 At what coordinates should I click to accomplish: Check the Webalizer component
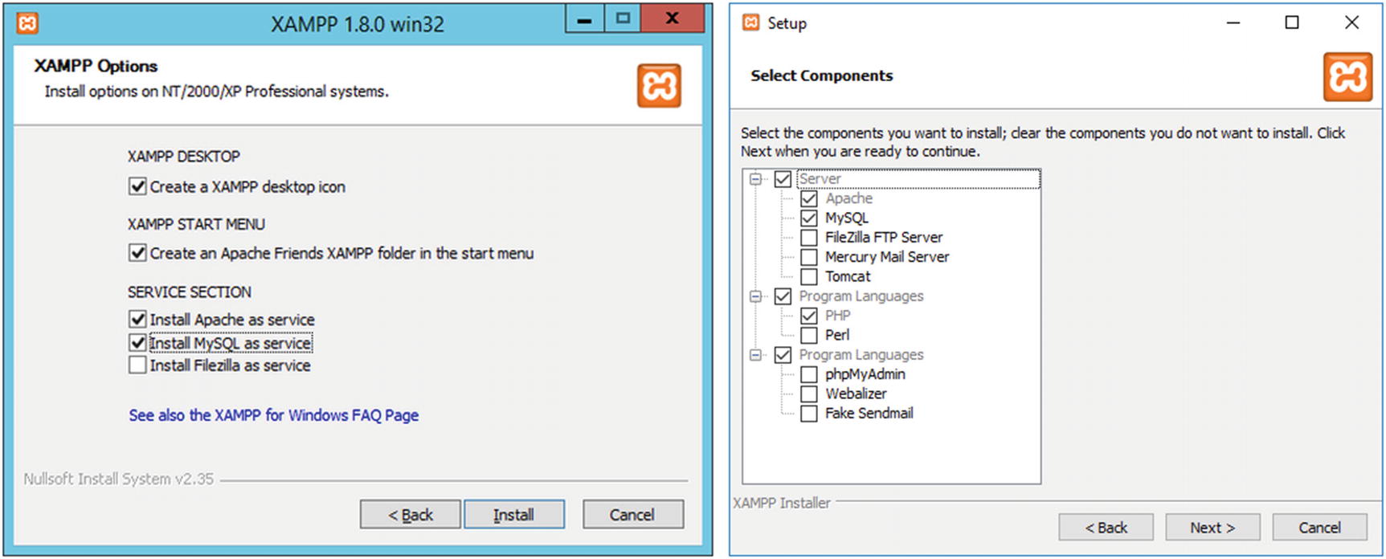(x=809, y=394)
